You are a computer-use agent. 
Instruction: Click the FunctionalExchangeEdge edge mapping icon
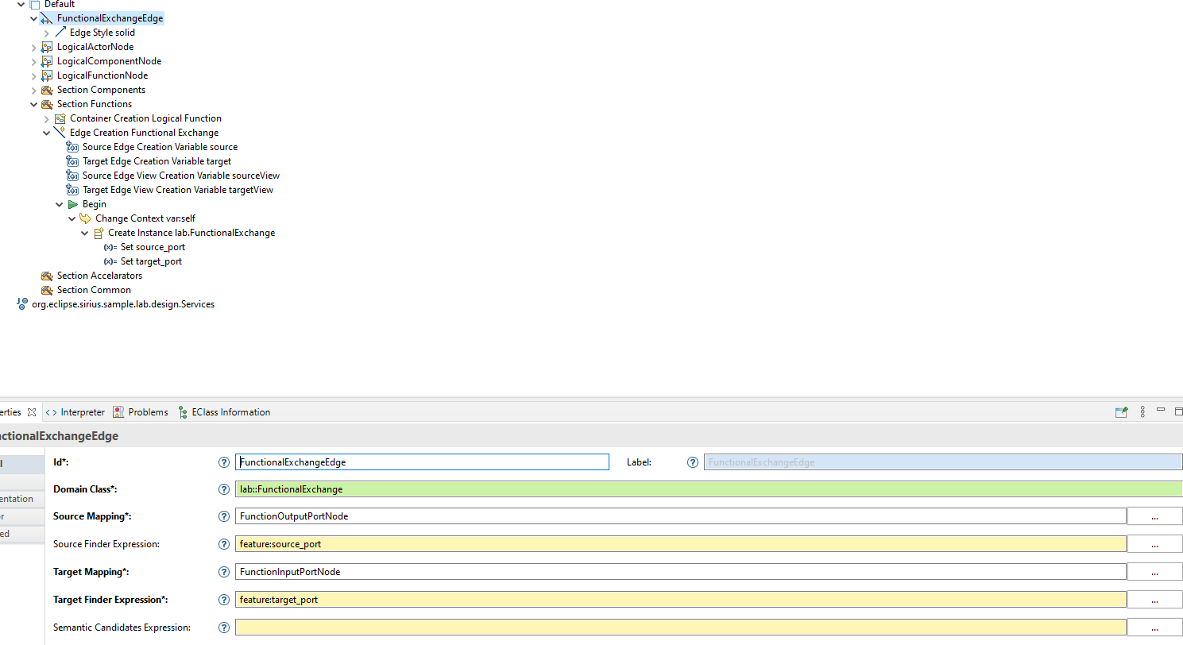tap(47, 18)
